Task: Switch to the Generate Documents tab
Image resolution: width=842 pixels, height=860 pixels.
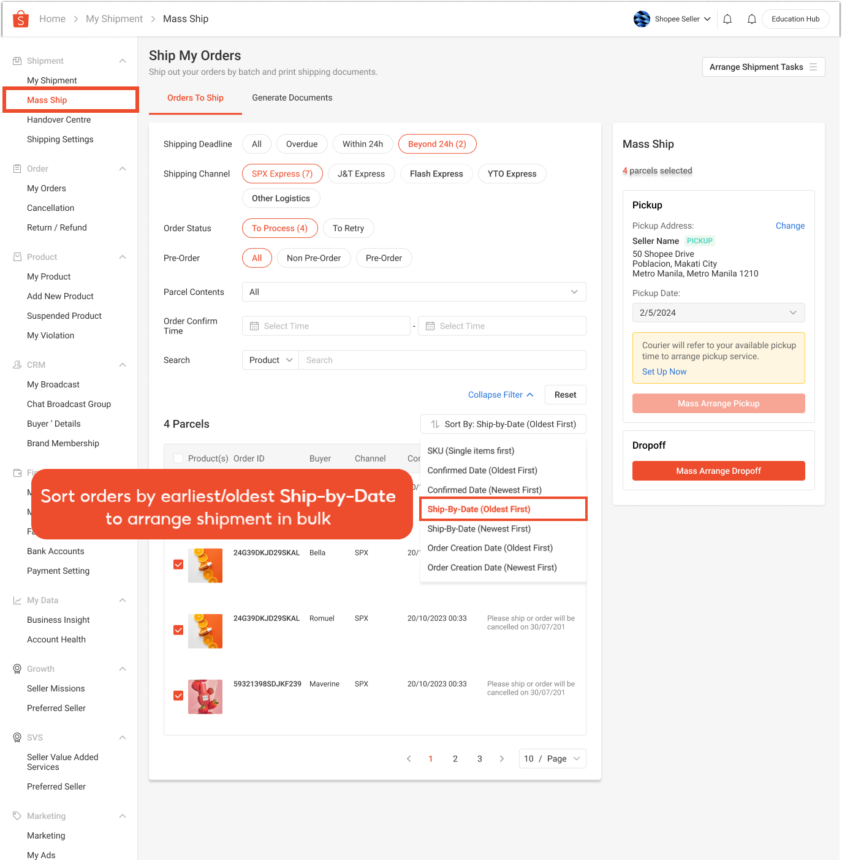Action: (x=292, y=97)
